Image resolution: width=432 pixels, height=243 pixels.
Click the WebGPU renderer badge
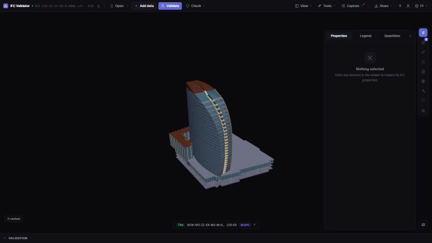pos(245,225)
